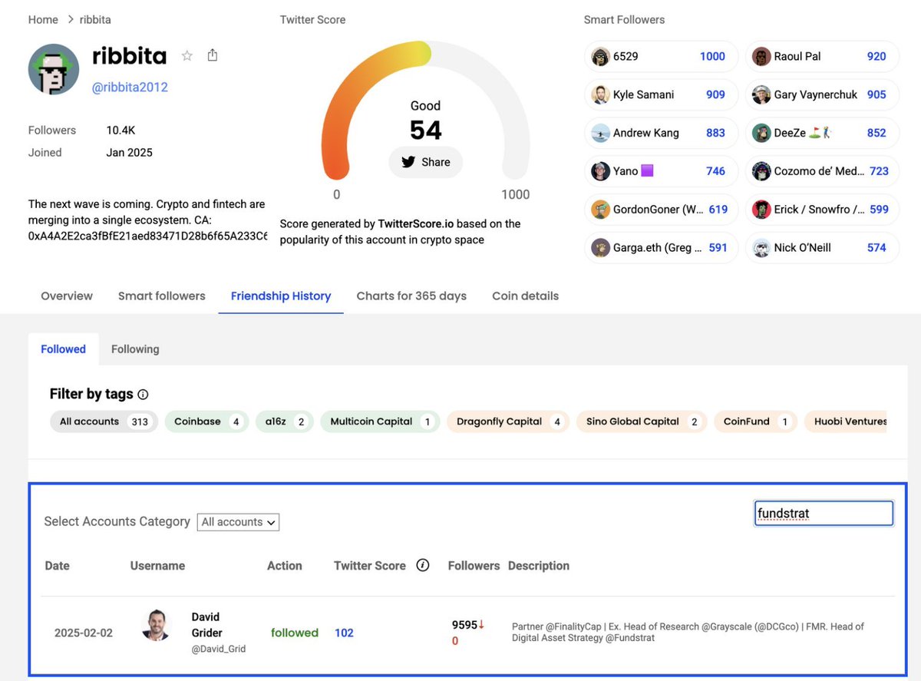Click the search field containing "fundstrat"
The width and height of the screenshot is (921, 681).
pos(824,512)
